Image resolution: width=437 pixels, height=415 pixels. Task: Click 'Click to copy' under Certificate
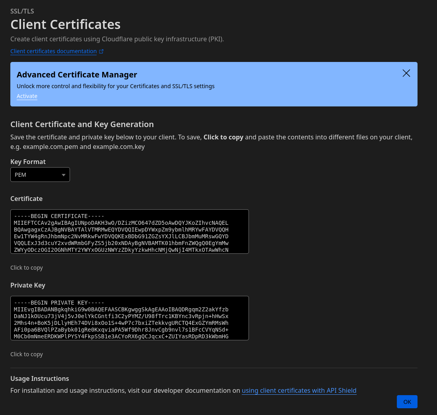(x=27, y=268)
